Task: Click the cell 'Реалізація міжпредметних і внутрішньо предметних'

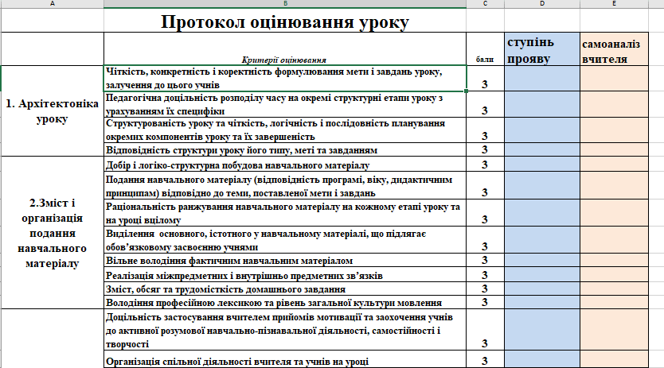Action: pos(285,274)
